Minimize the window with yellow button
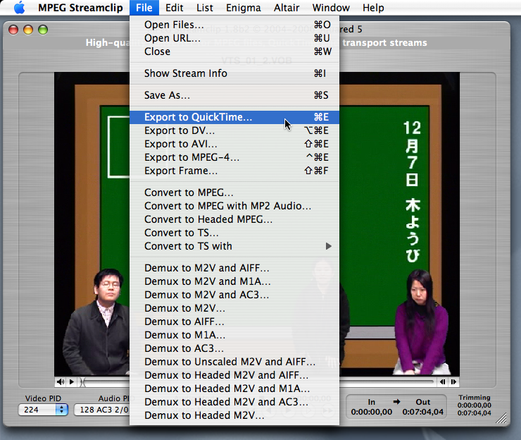This screenshot has height=440, width=521. [x=28, y=30]
